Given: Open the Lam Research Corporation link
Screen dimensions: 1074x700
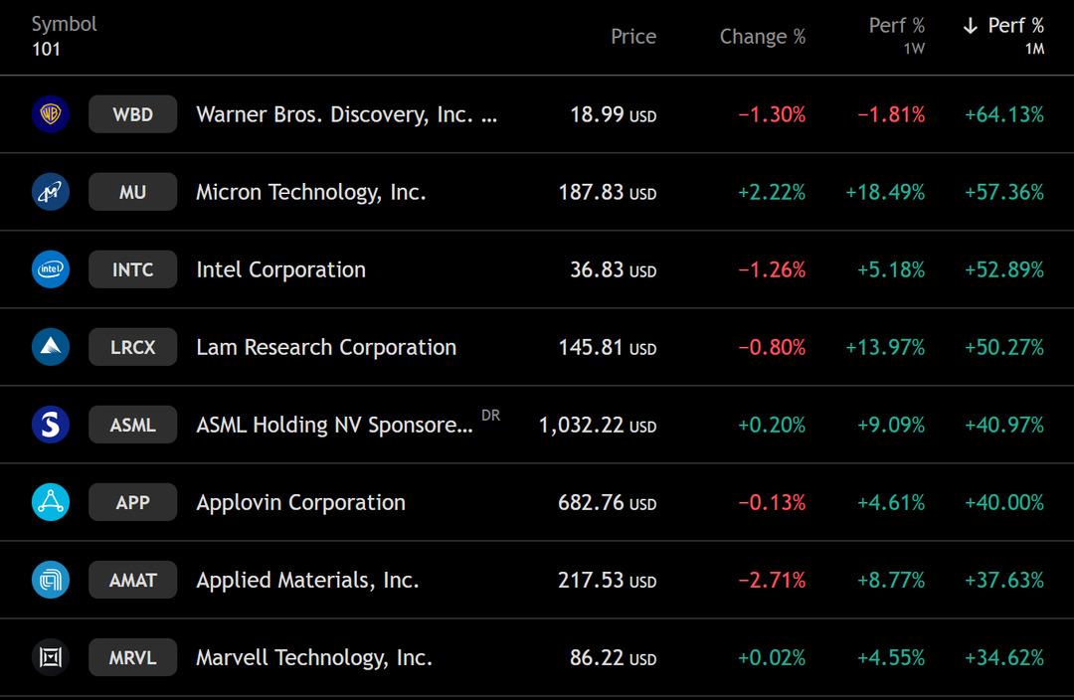Looking at the screenshot, I should [x=326, y=347].
